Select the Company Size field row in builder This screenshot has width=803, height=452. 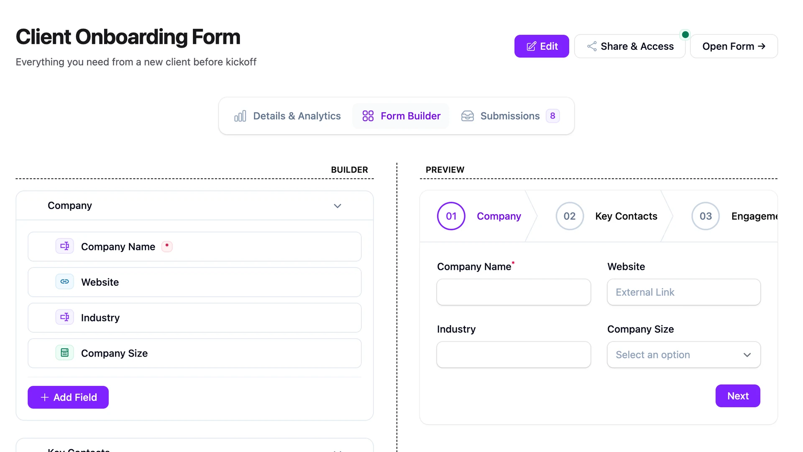pos(194,353)
